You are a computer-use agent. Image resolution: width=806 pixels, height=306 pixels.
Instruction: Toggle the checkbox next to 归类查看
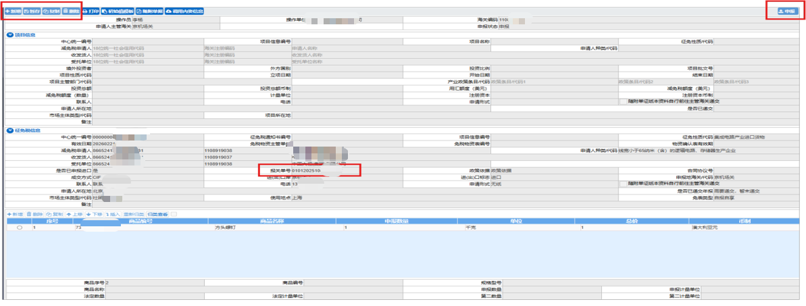coord(175,214)
